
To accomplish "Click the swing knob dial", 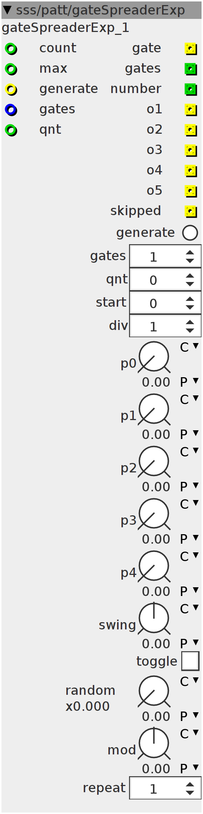I will pos(154,618).
